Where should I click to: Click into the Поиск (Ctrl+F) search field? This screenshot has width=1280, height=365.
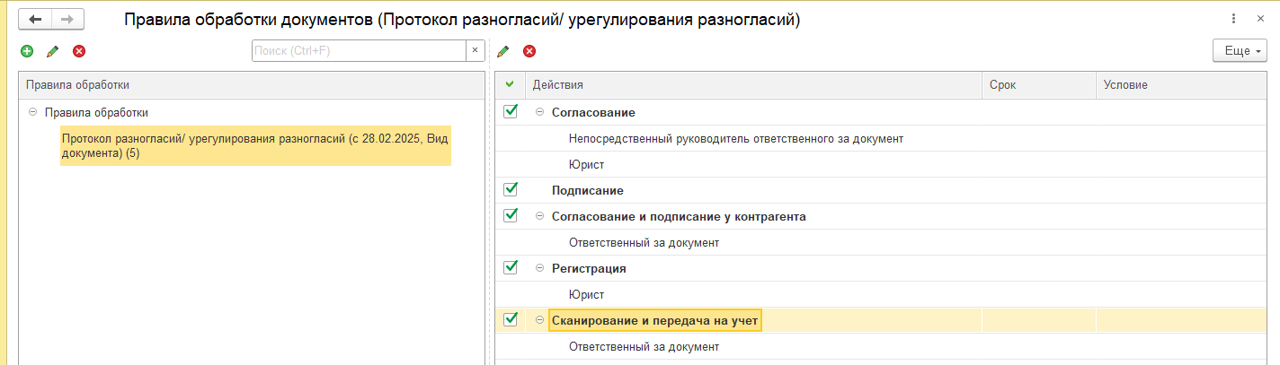359,51
